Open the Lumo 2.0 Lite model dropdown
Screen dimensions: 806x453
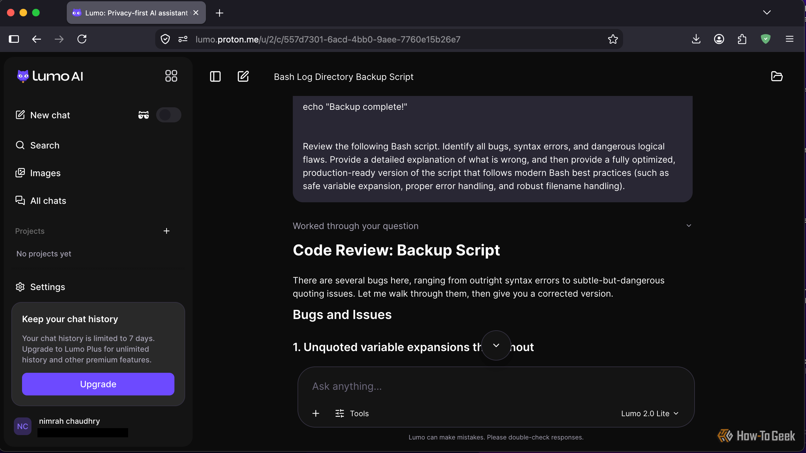pos(650,413)
